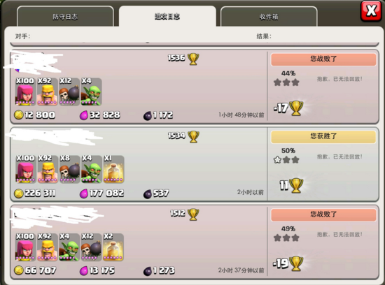Tap the dark elixir icon beside 1 273

tap(147, 271)
